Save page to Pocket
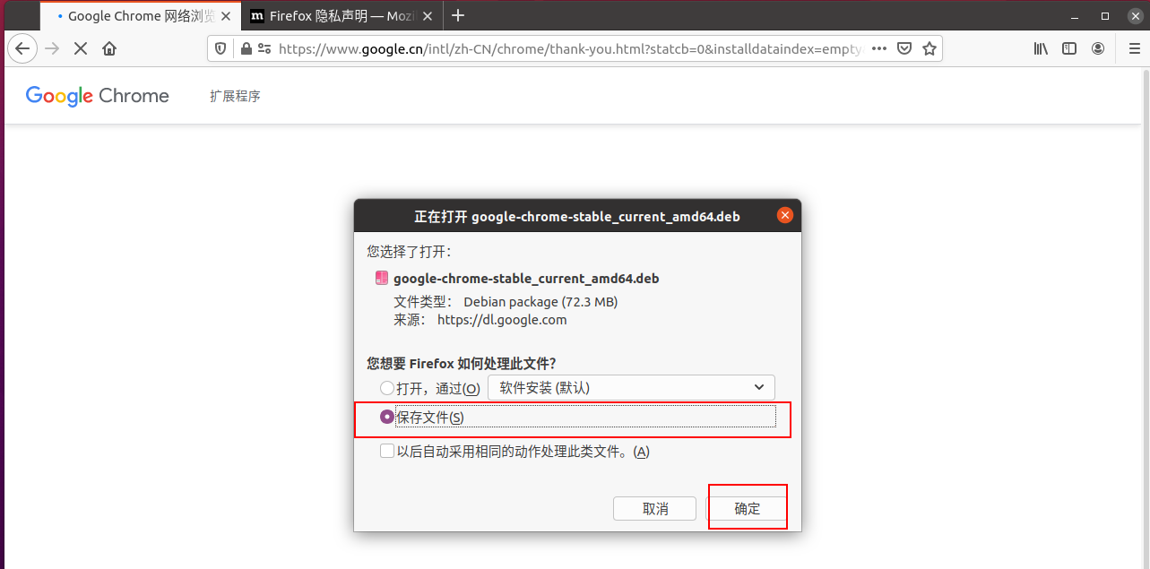The width and height of the screenshot is (1150, 569). coord(905,48)
